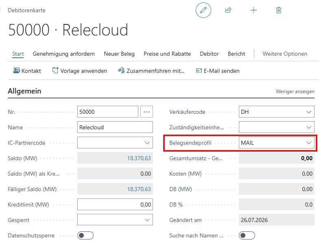This screenshot has width=319, height=246.
Task: Click the ellipsis button next to Nr.
Action: pos(146,111)
